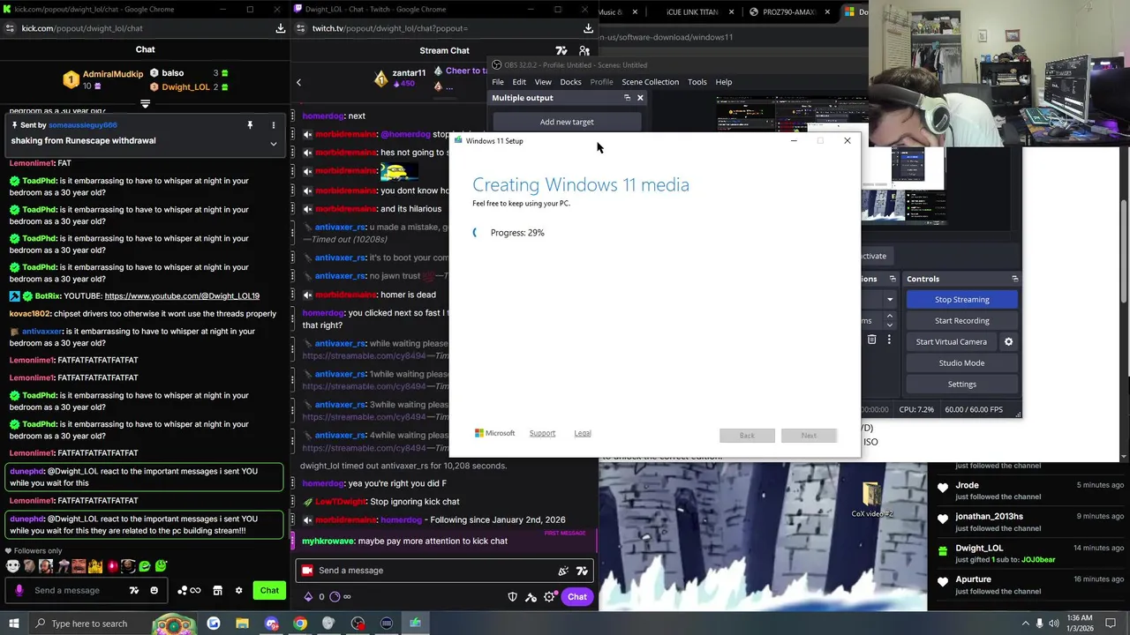This screenshot has width=1130, height=635.
Task: Click the Twitch shield mod icon
Action: coord(512,597)
